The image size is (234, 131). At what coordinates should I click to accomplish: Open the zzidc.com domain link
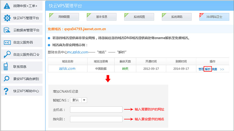(67, 69)
